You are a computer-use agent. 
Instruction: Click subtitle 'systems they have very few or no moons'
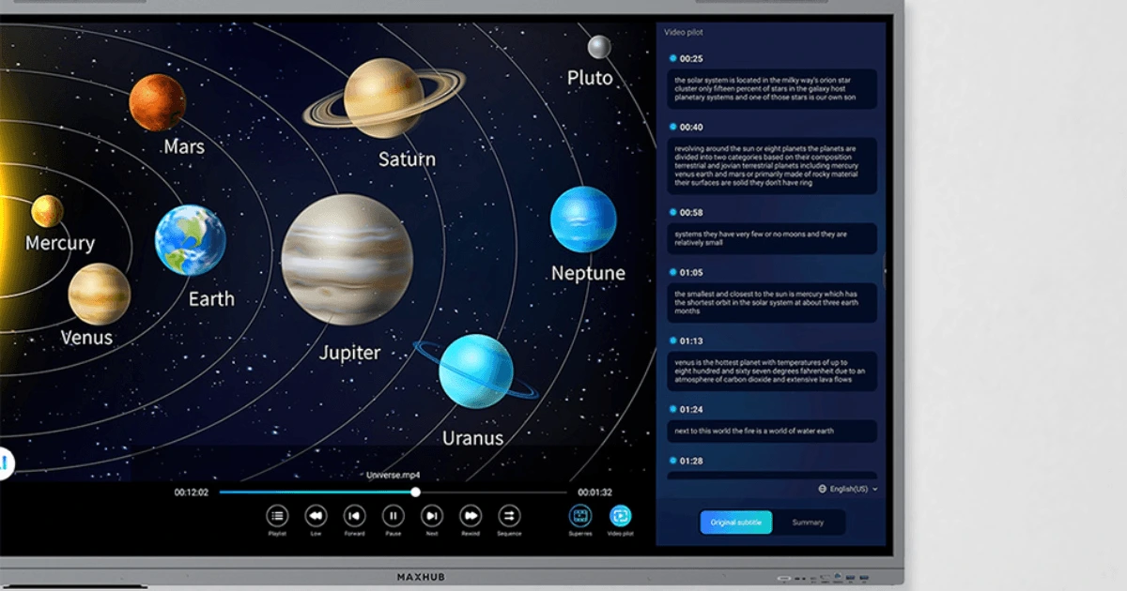[x=772, y=238]
